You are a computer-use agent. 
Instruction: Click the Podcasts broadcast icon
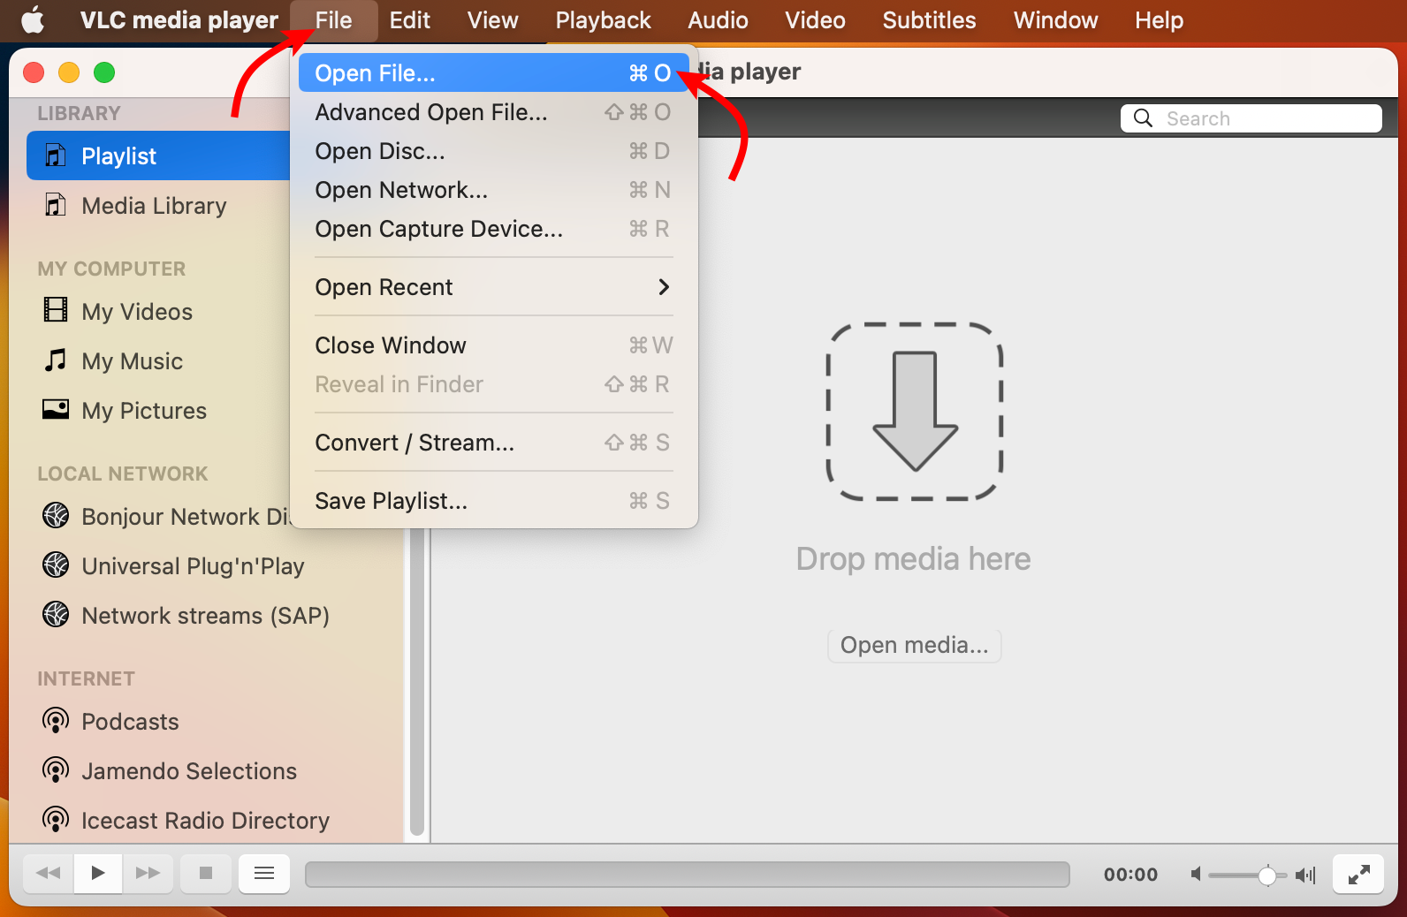point(56,721)
